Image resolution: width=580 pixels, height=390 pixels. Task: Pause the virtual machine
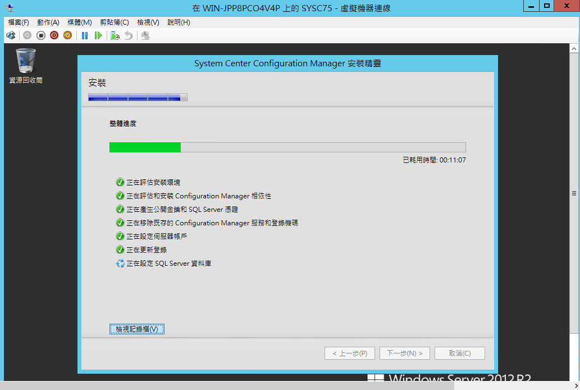pyautogui.click(x=85, y=35)
